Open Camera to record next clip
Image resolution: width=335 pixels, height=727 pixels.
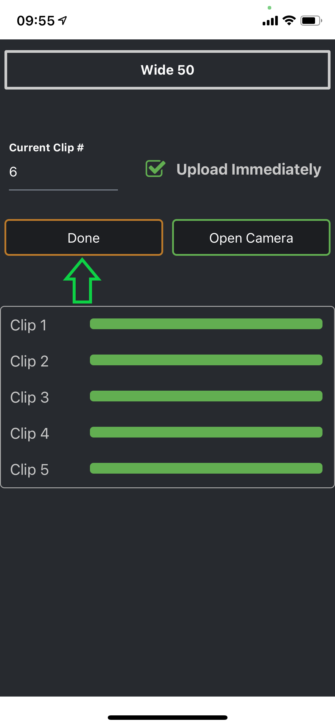tap(251, 238)
